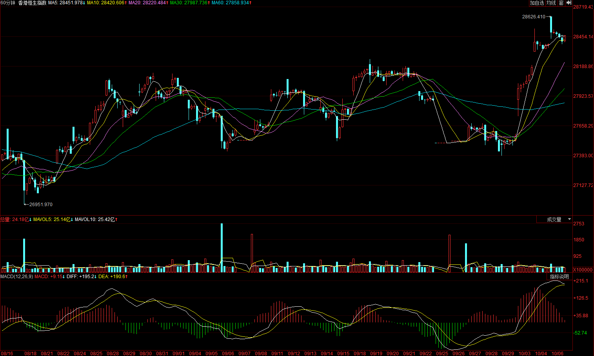Select the 60分钟 period label
The width and height of the screenshot is (594, 356).
click(8, 3)
